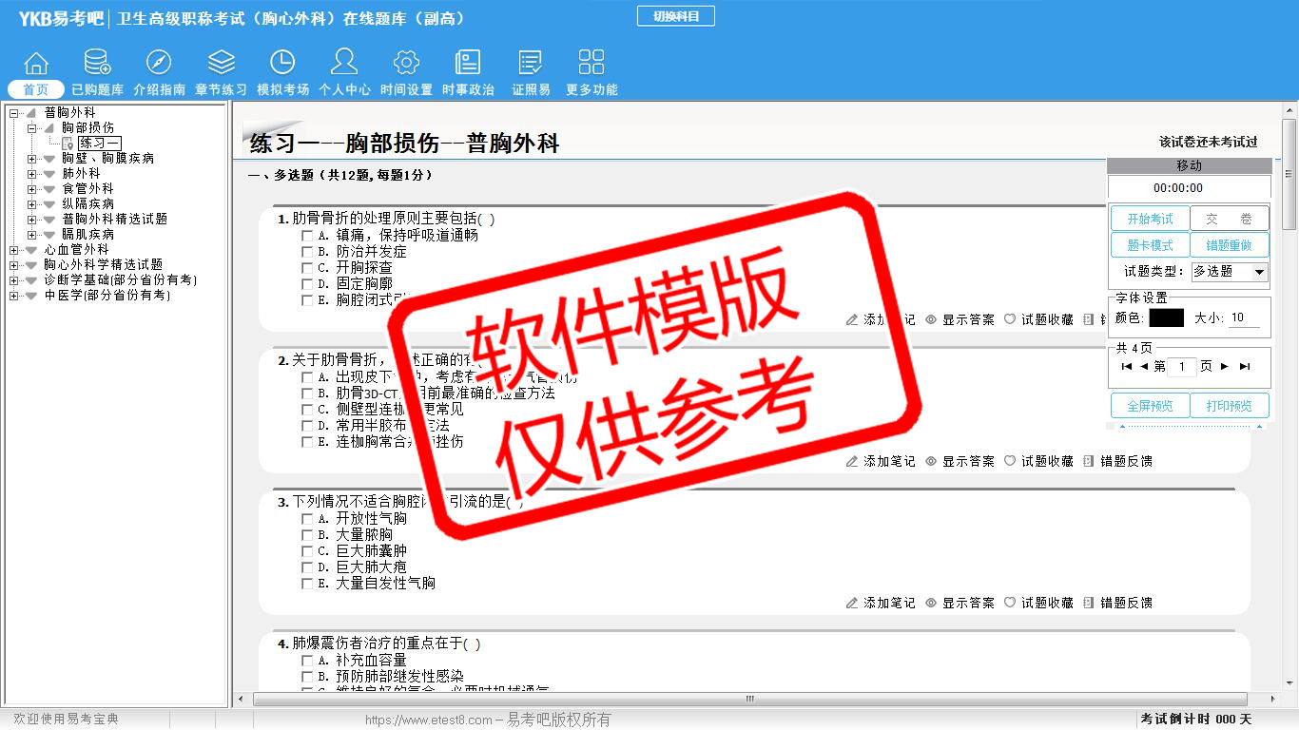The width and height of the screenshot is (1299, 730).
Task: Check option A 镇痛，保持呼吸道通畅
Action: coord(307,236)
